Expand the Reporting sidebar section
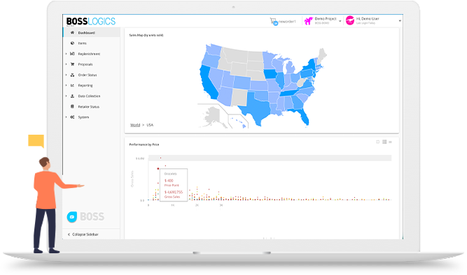The width and height of the screenshot is (467, 275). pos(66,86)
